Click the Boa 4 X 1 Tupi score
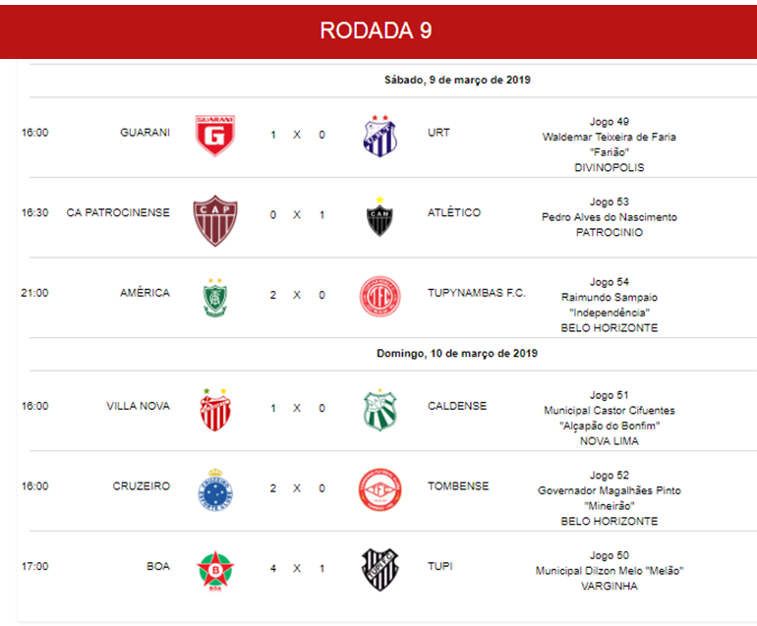Screen dimensions: 757x626 297,569
